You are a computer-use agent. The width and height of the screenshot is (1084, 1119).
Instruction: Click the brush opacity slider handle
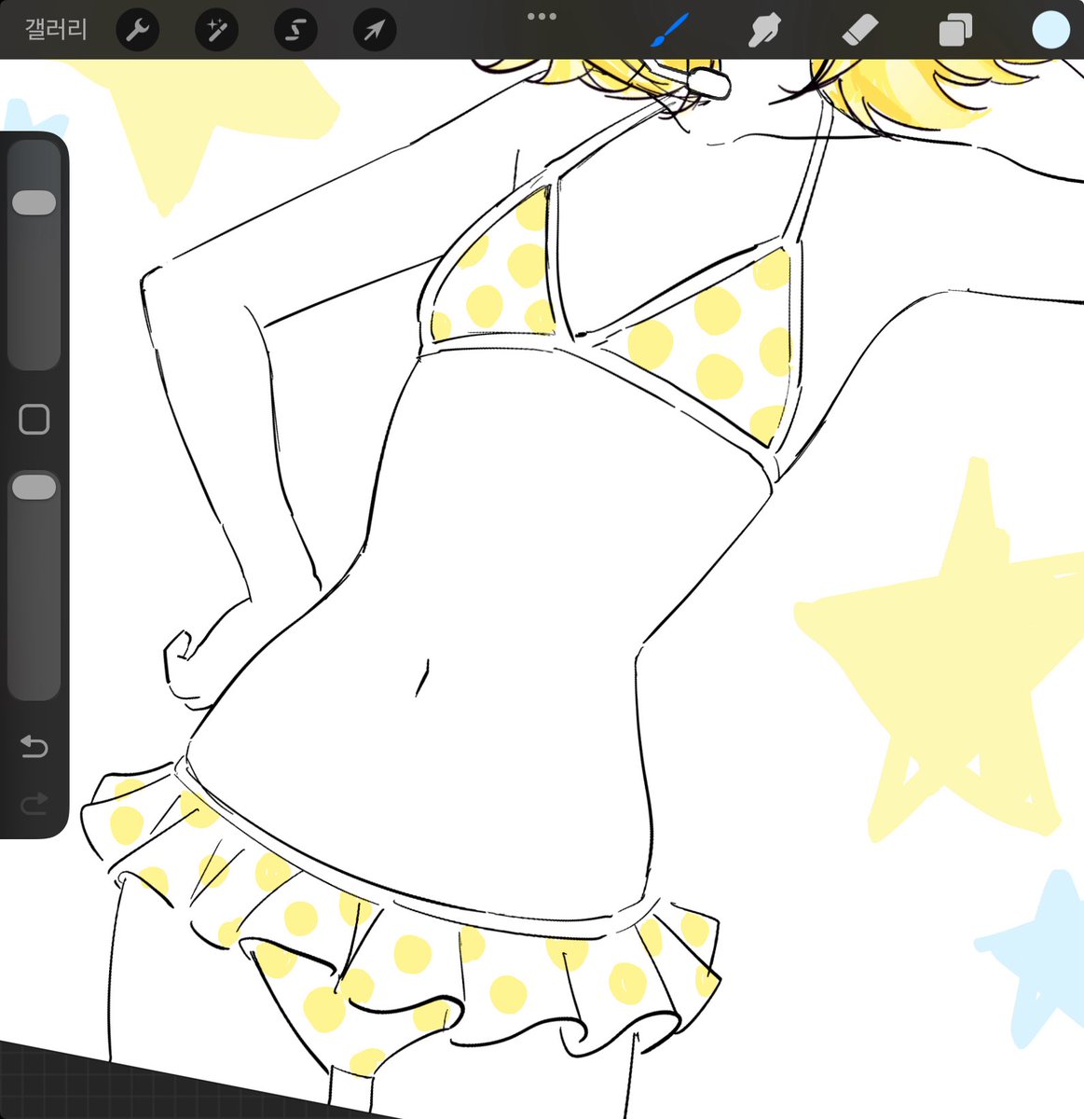point(34,487)
